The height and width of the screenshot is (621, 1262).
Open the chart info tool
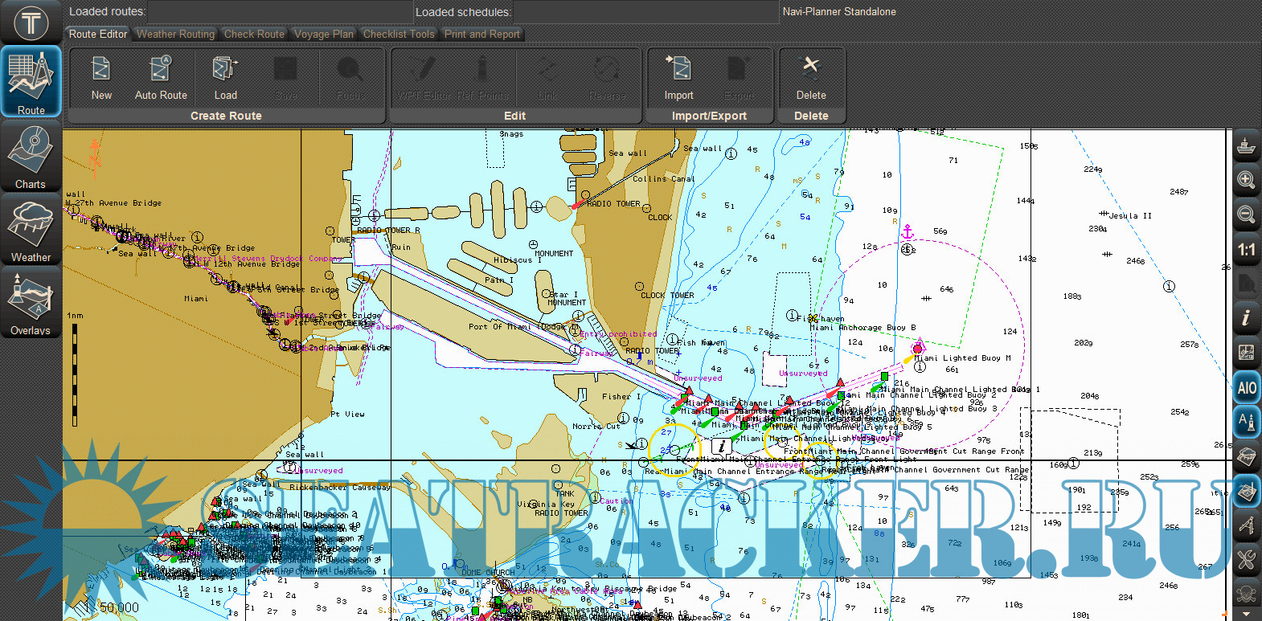(1246, 317)
